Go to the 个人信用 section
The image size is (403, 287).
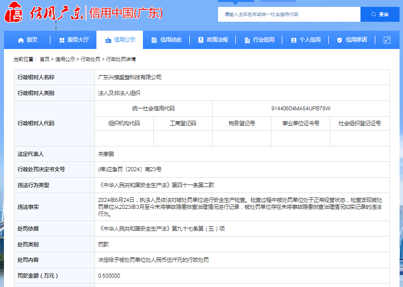[310, 40]
